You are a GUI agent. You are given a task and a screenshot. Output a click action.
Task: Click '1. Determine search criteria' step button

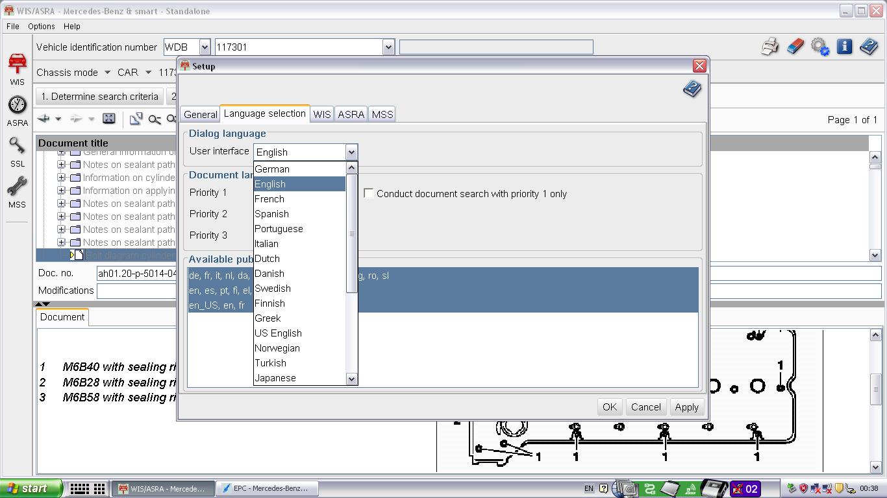[100, 96]
